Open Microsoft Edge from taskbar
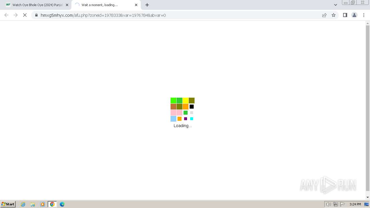Screen dimensions: 370x208 tap(62, 204)
